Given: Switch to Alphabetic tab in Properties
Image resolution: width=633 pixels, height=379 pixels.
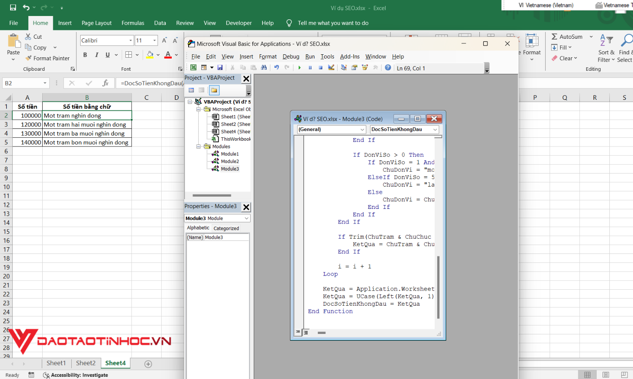Looking at the screenshot, I should click(198, 228).
